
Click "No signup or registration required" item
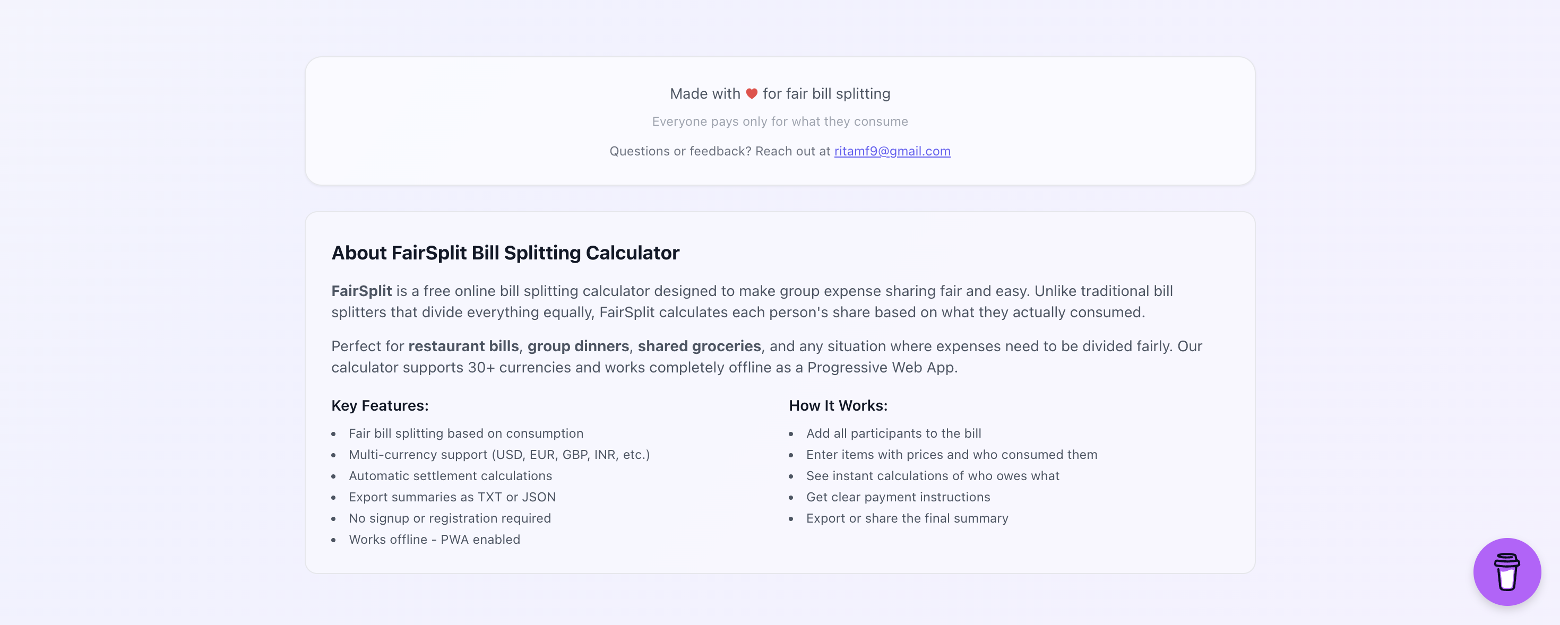[450, 518]
